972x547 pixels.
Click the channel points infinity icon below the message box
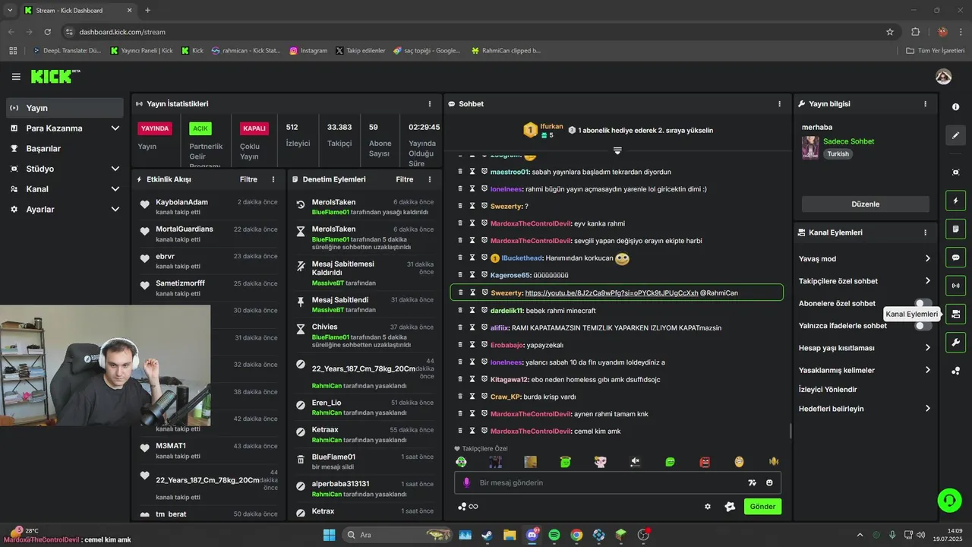tap(468, 507)
